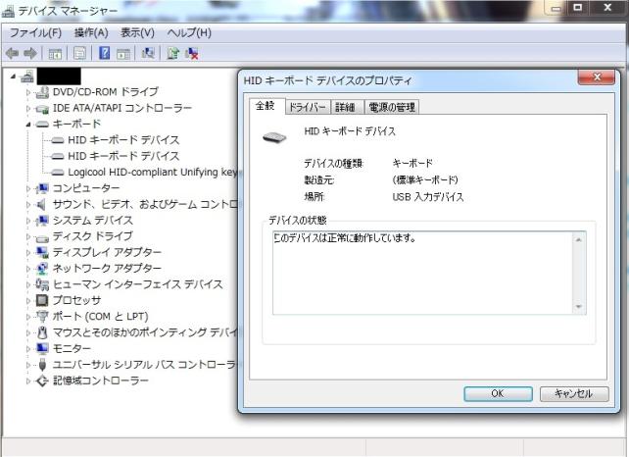629x457 pixels.
Task: Click the OK button
Action: [x=498, y=393]
